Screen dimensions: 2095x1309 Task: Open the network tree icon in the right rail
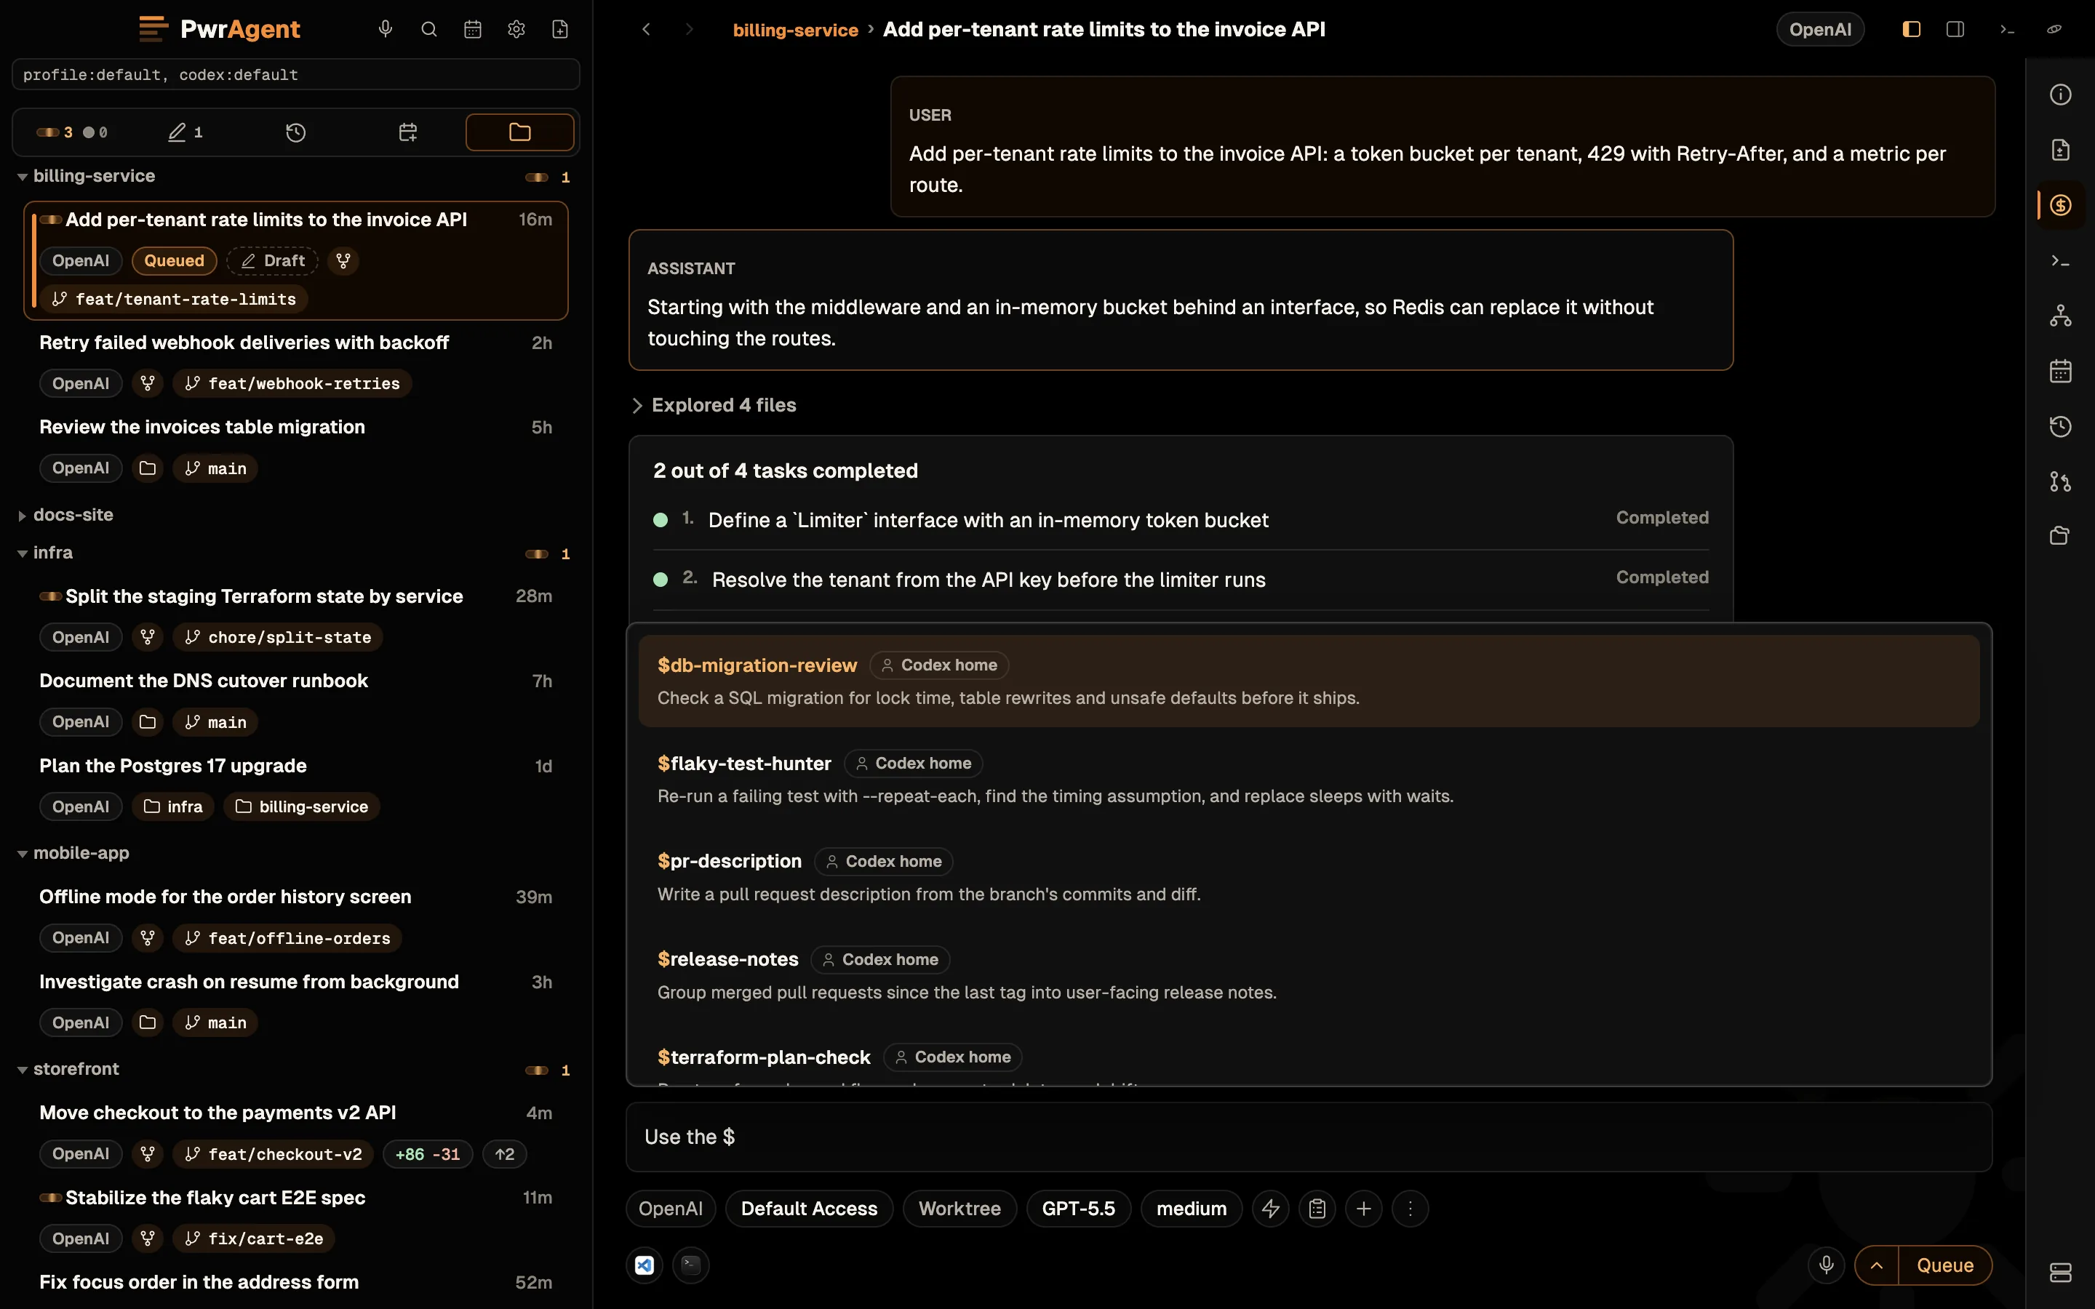(2060, 316)
